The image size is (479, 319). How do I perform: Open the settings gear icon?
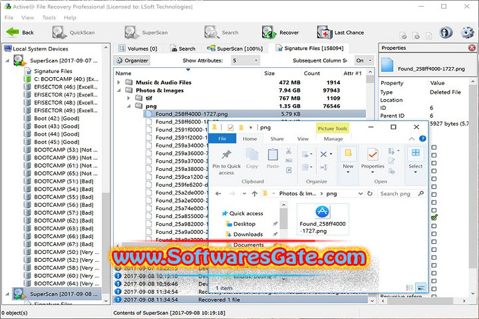467,33
